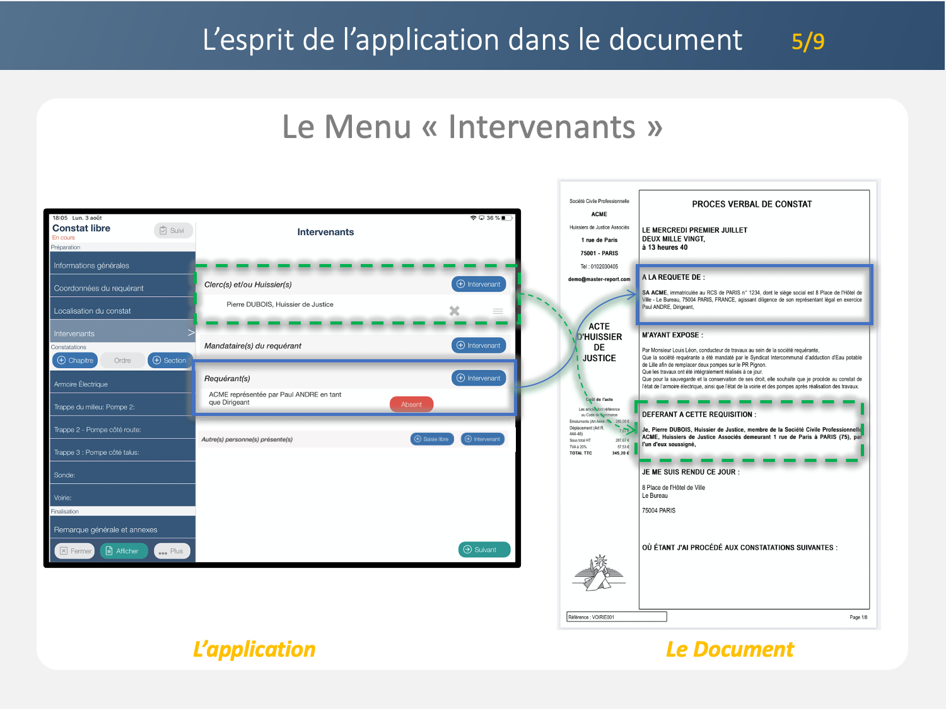The height and width of the screenshot is (709, 946).
Task: Expand the Intervenants menu chevron
Action: tap(190, 333)
